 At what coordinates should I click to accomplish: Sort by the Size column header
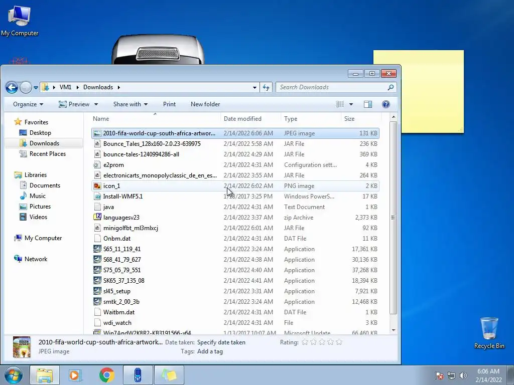(x=361, y=118)
